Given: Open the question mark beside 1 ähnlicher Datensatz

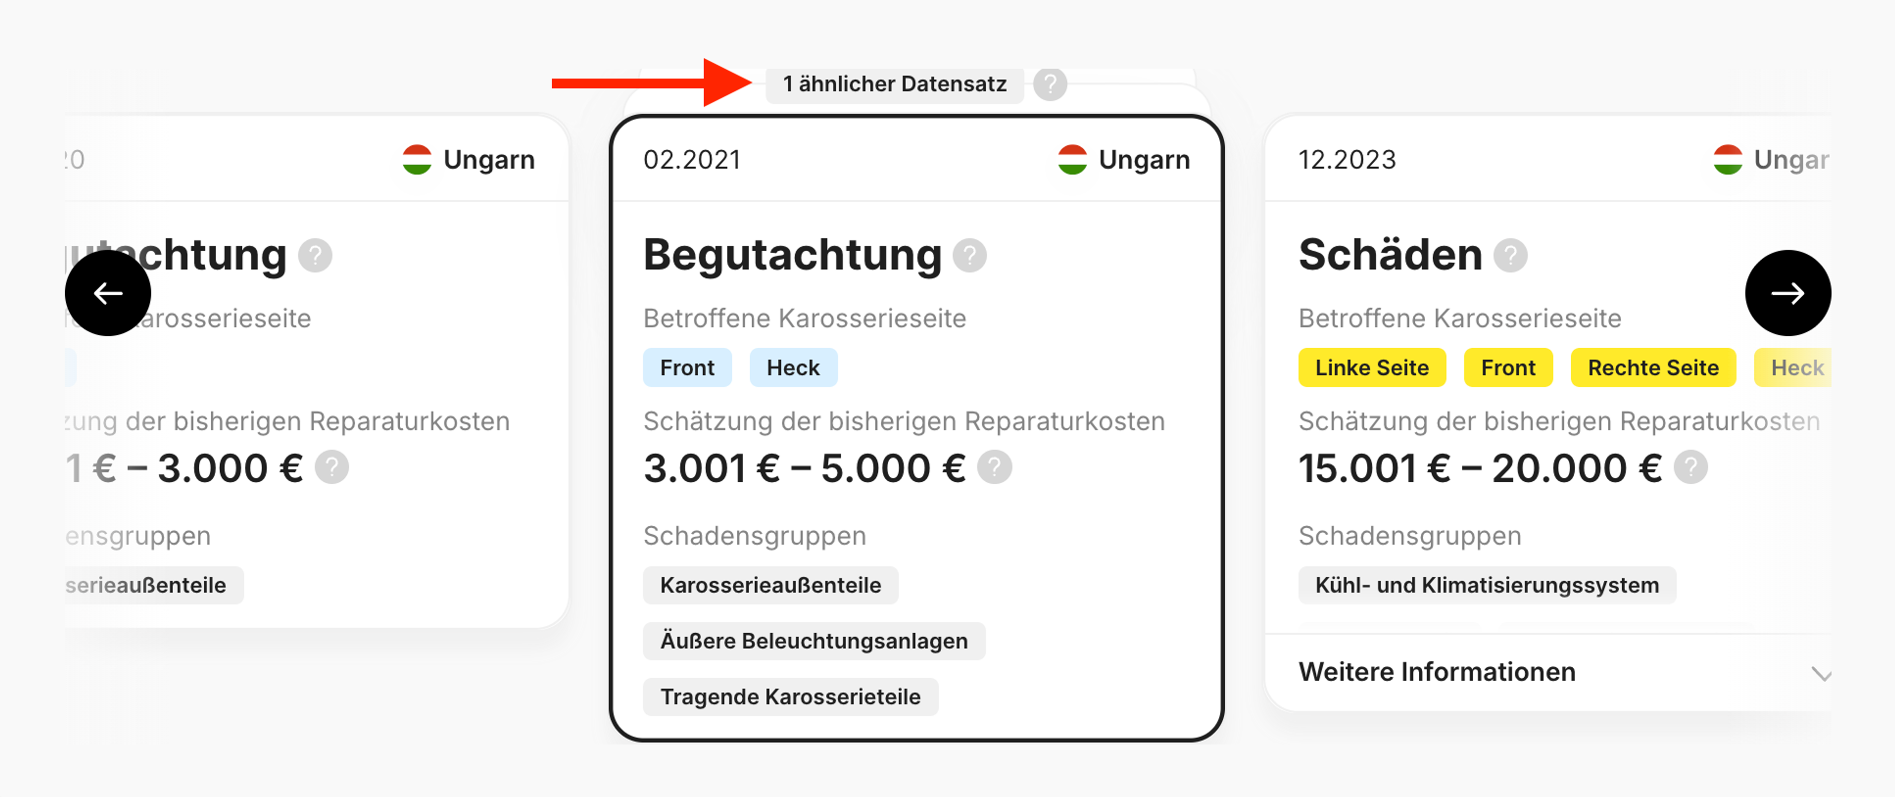Looking at the screenshot, I should 1050,84.
